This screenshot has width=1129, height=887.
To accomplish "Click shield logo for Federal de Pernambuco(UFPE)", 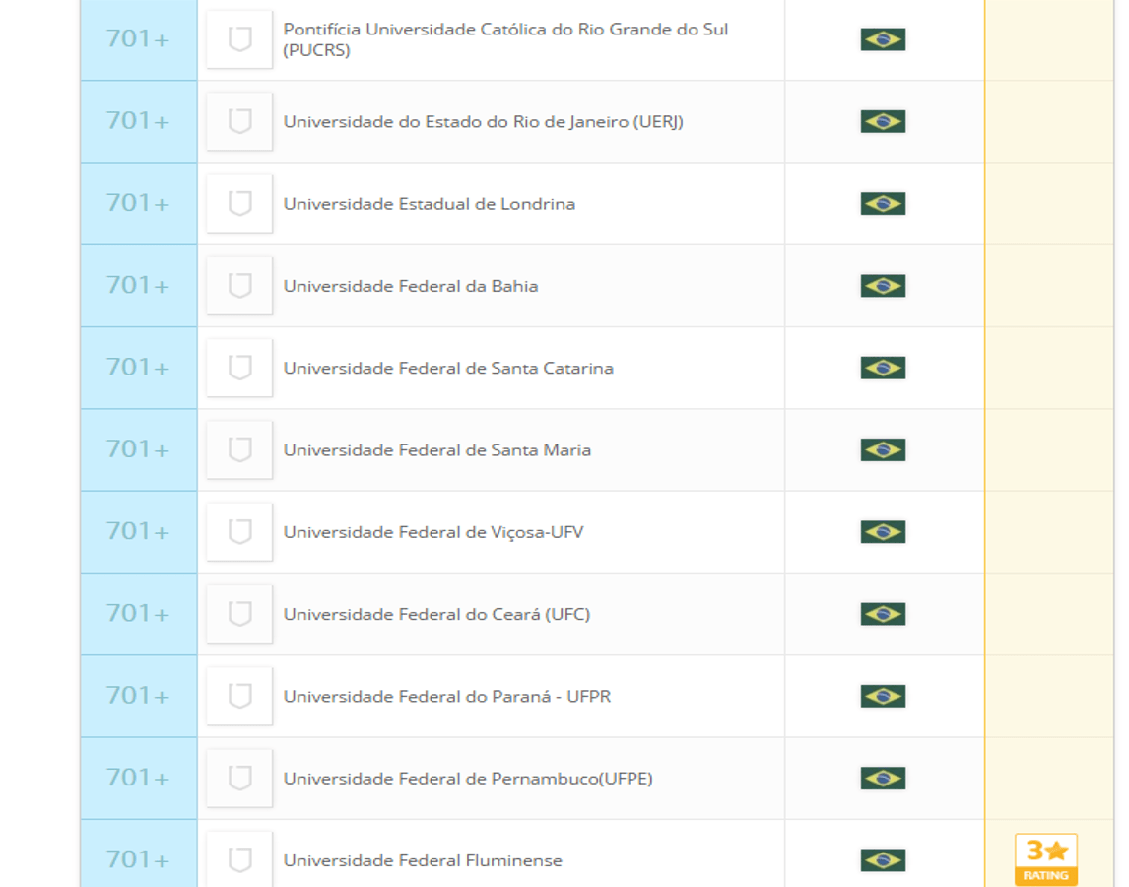I will [x=239, y=779].
